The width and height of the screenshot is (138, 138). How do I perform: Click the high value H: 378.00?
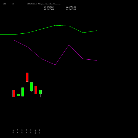(x=71, y=7)
